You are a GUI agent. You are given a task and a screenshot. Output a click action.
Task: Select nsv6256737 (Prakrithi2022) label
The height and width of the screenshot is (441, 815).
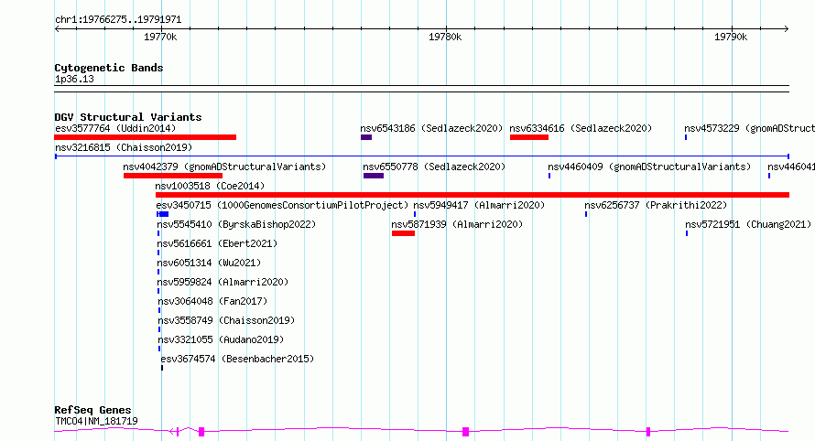tap(656, 205)
